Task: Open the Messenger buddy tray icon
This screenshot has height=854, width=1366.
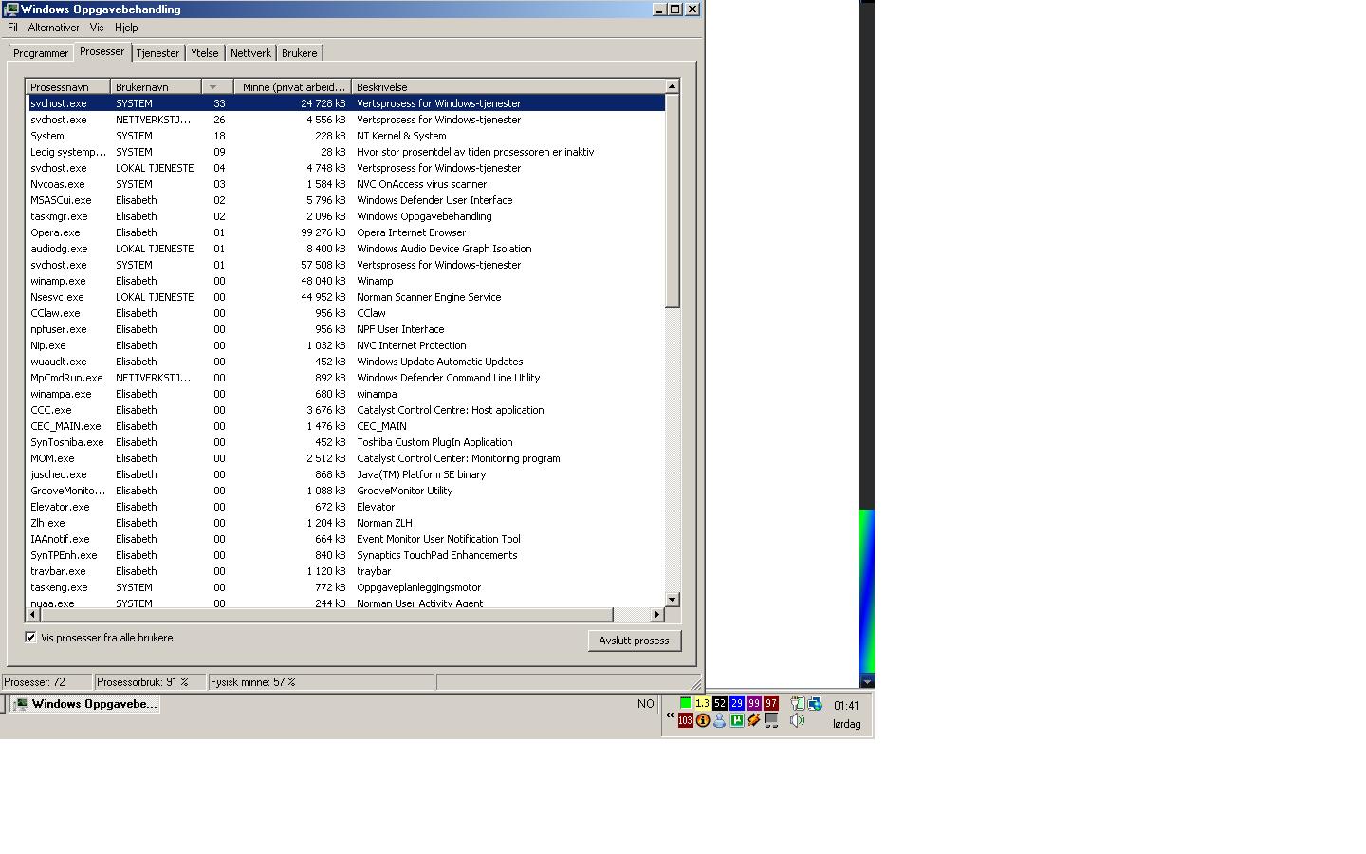Action: 719,720
